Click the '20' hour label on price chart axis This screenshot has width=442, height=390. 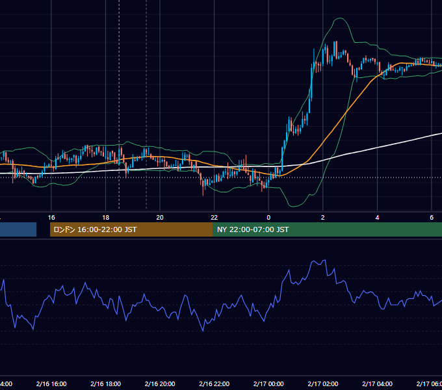[160, 218]
